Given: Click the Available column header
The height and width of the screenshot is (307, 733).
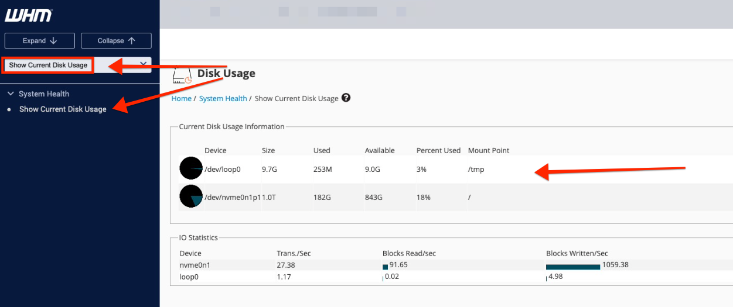Looking at the screenshot, I should [380, 150].
